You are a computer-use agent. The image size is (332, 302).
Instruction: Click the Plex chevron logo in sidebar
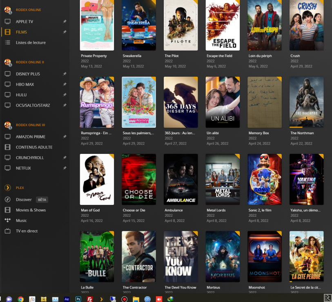[7, 188]
